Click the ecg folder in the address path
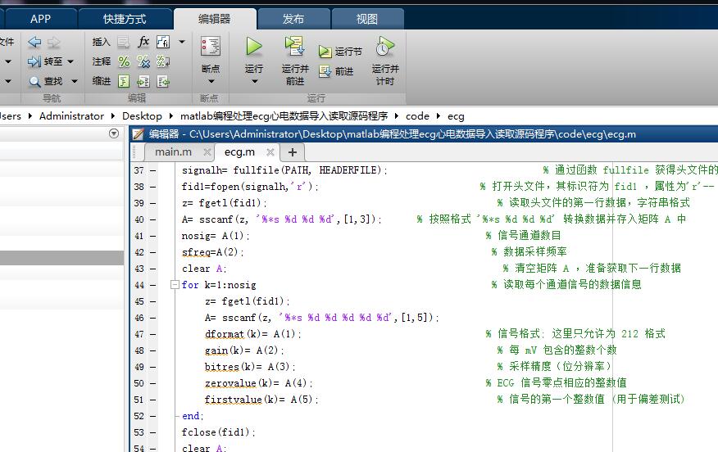Viewport: 718px width, 452px height. pyautogui.click(x=456, y=116)
